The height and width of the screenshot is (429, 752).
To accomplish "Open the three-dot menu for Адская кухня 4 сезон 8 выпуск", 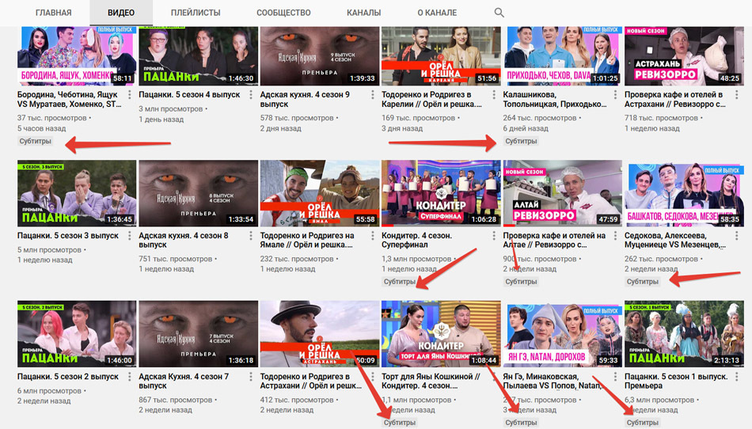I will coord(251,236).
